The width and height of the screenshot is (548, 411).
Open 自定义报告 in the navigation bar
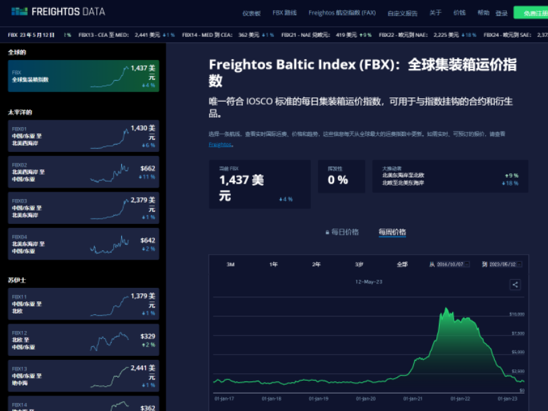click(403, 13)
